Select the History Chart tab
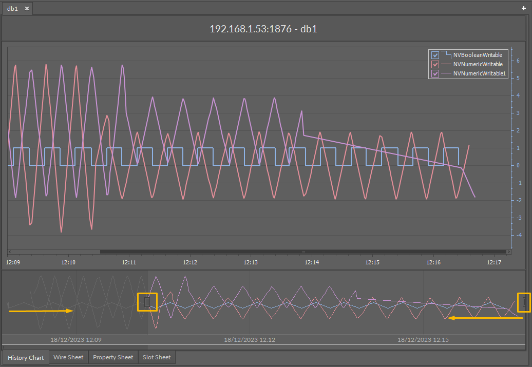The image size is (532, 367). coord(26,357)
